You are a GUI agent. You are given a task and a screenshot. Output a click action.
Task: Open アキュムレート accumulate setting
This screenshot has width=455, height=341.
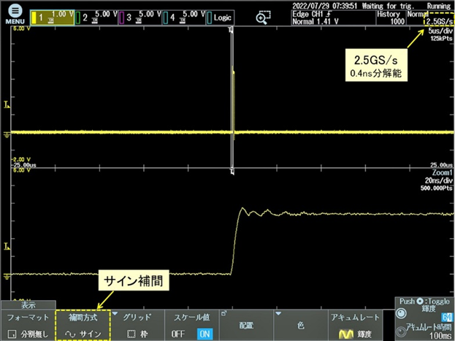click(x=355, y=325)
